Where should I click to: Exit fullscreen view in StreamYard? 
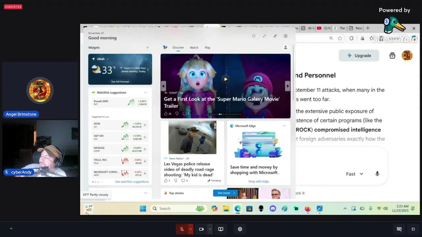click(x=413, y=229)
